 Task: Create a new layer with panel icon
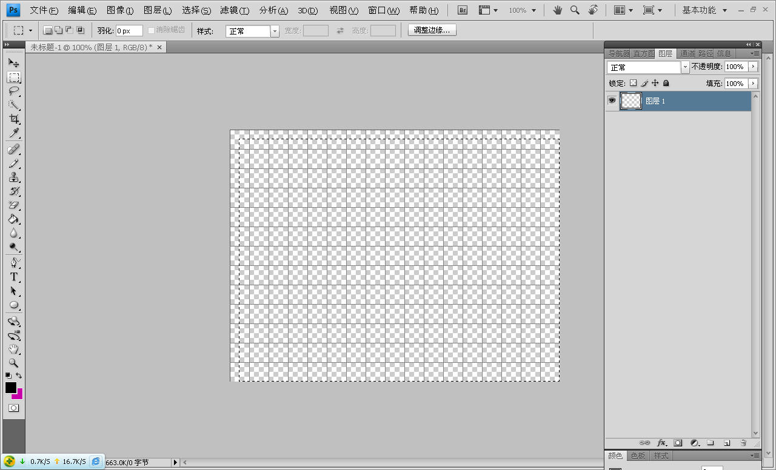[x=726, y=443]
